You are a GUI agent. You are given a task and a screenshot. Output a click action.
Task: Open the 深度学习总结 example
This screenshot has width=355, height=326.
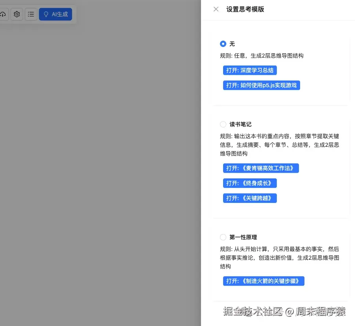click(x=250, y=70)
